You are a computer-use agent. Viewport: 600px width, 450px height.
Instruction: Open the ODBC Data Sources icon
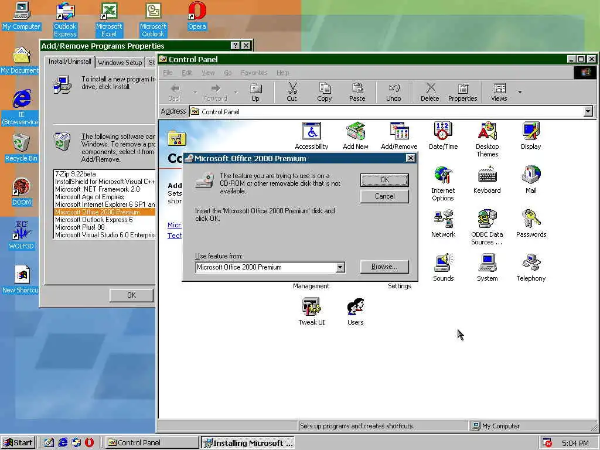pos(487,227)
